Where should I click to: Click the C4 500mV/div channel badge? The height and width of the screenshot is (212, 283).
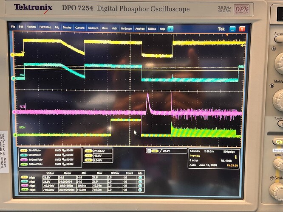coord(23,164)
